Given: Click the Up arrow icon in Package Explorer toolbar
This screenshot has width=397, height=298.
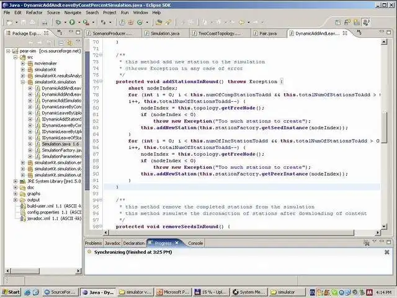Looking at the screenshot, I should [x=48, y=43].
